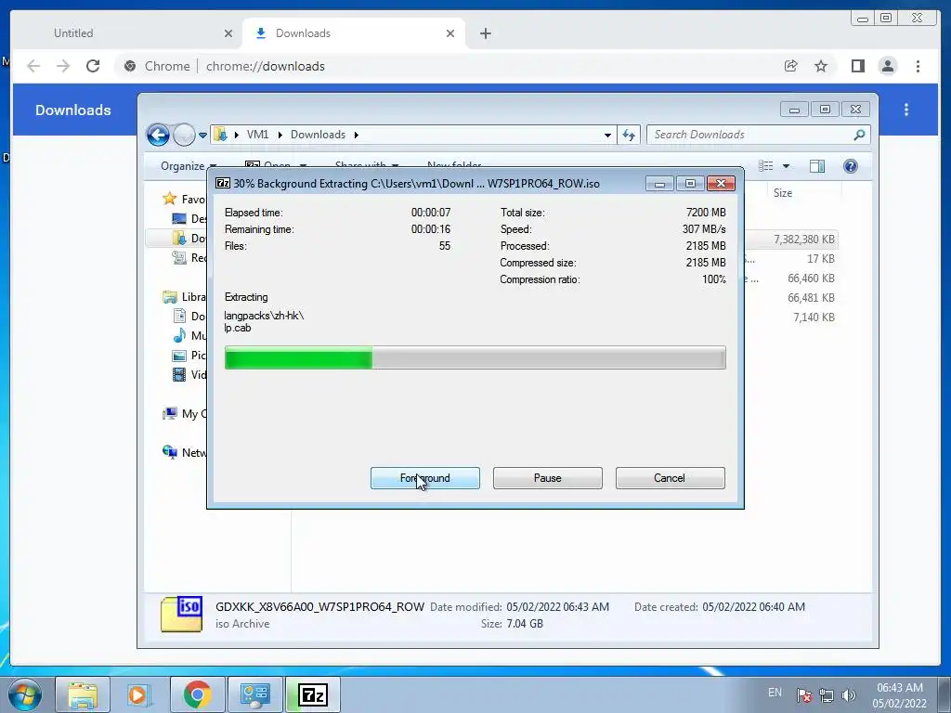Open Videos library in navigation pane
951x713 pixels.
pyautogui.click(x=189, y=375)
